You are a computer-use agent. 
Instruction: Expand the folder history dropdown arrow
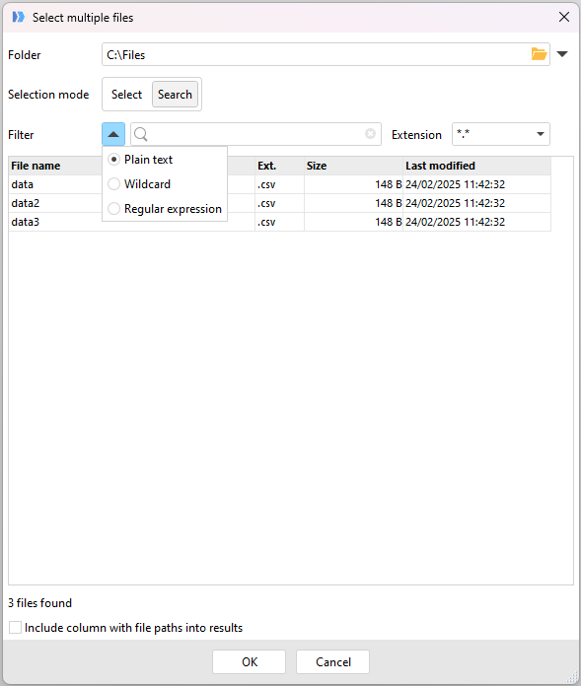coord(562,54)
